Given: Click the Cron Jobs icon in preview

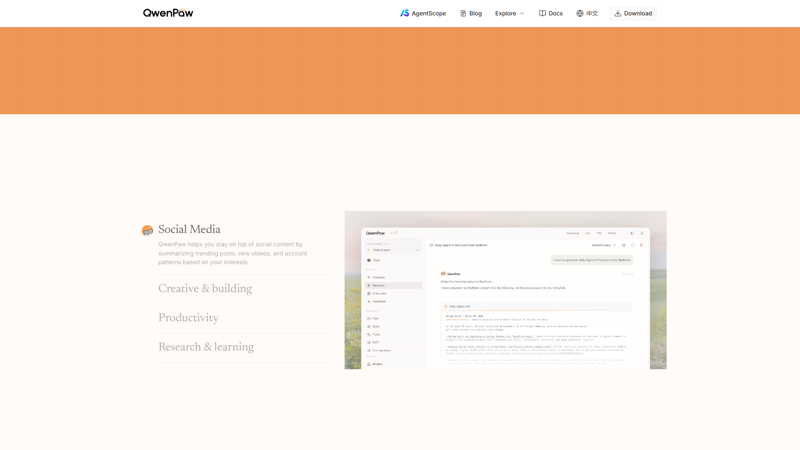Looking at the screenshot, I should (x=369, y=293).
